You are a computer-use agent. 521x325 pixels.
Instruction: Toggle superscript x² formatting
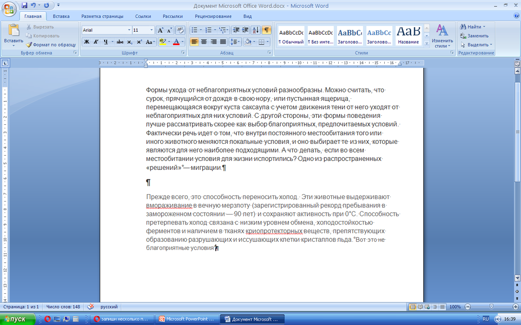[x=139, y=42]
